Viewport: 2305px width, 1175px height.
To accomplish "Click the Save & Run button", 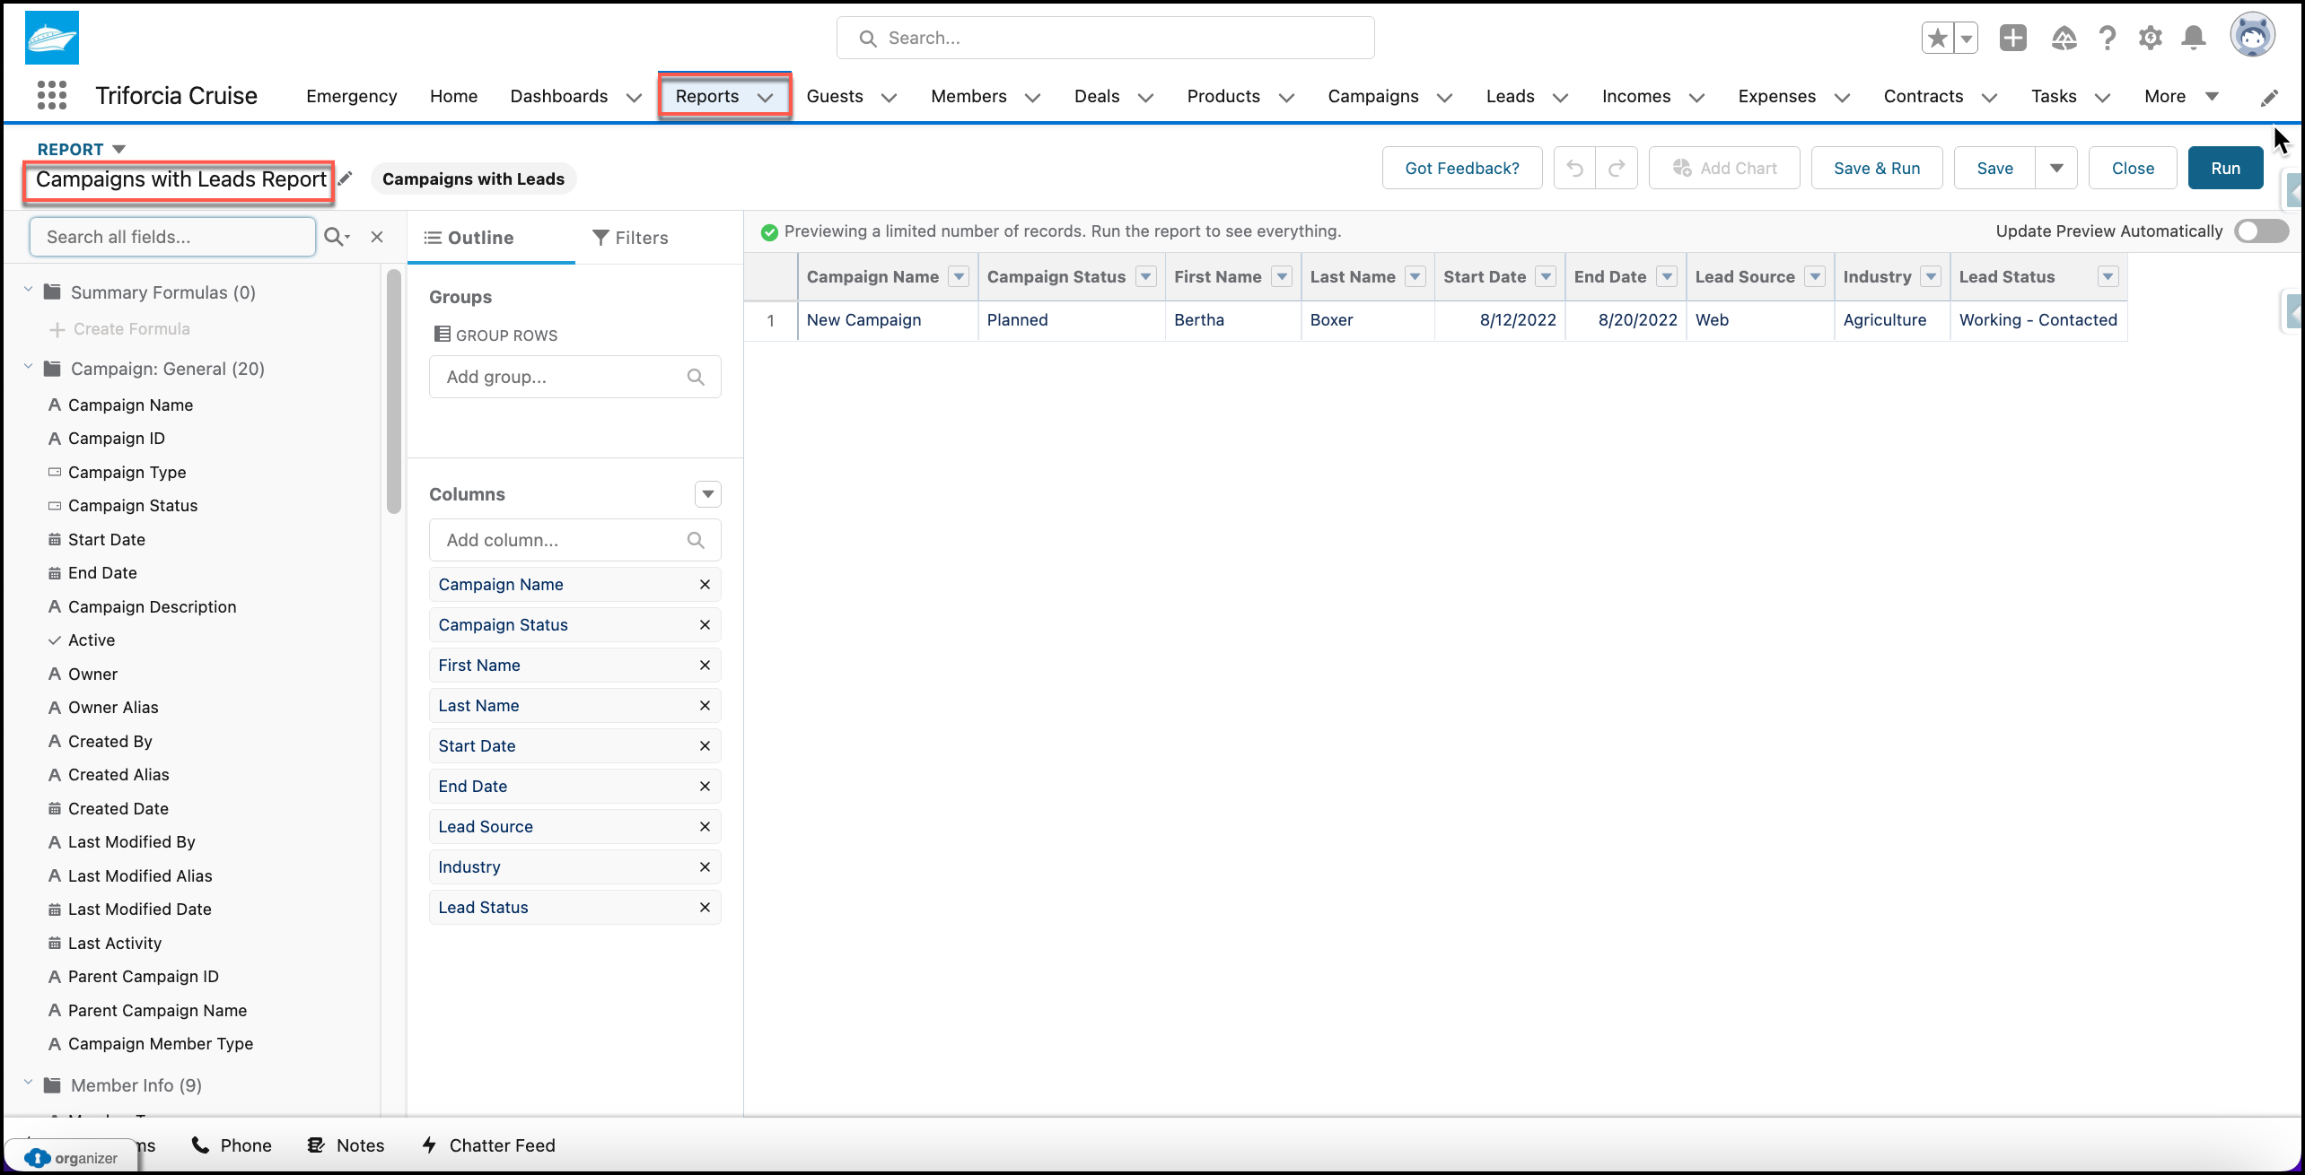I will coord(1877,168).
